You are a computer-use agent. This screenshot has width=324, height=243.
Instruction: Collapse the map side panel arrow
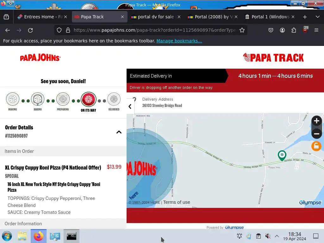[x=130, y=106]
